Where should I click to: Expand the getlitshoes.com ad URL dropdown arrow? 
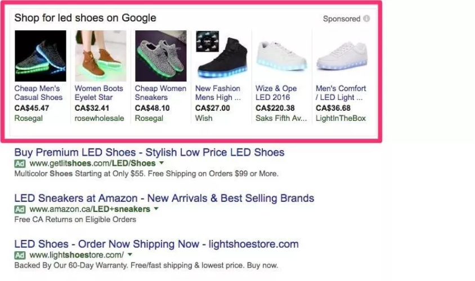tap(162, 163)
